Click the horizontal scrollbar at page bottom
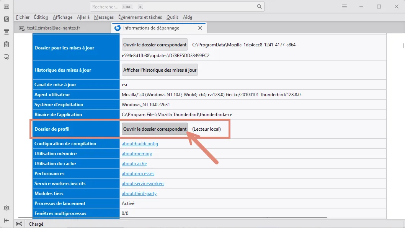The height and width of the screenshot is (228, 405). 173,218
